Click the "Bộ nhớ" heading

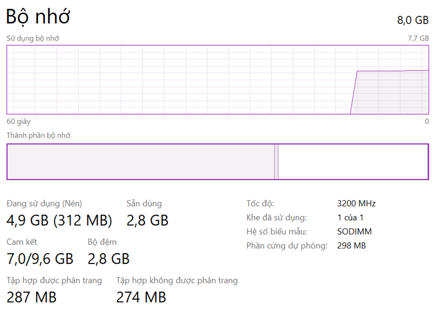[x=38, y=17]
